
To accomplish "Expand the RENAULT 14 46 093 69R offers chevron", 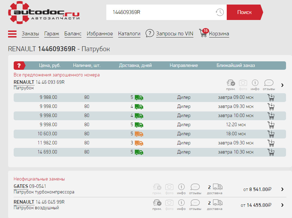I will click(x=282, y=84).
